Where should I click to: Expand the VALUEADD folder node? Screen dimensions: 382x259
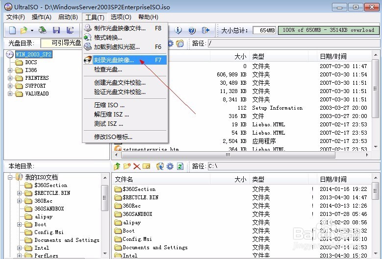10,94
